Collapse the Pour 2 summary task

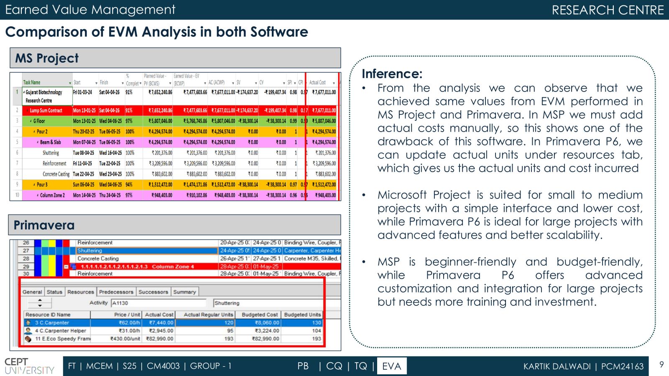[x=34, y=132]
